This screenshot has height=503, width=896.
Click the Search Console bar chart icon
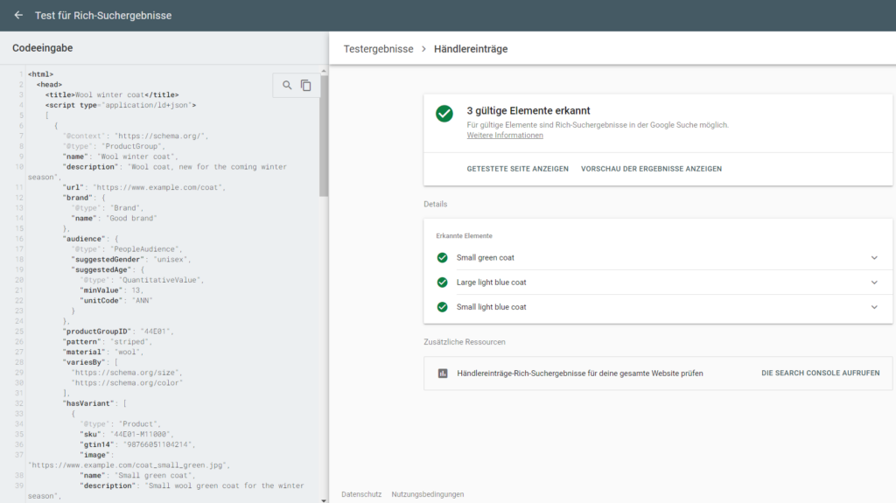coord(443,374)
